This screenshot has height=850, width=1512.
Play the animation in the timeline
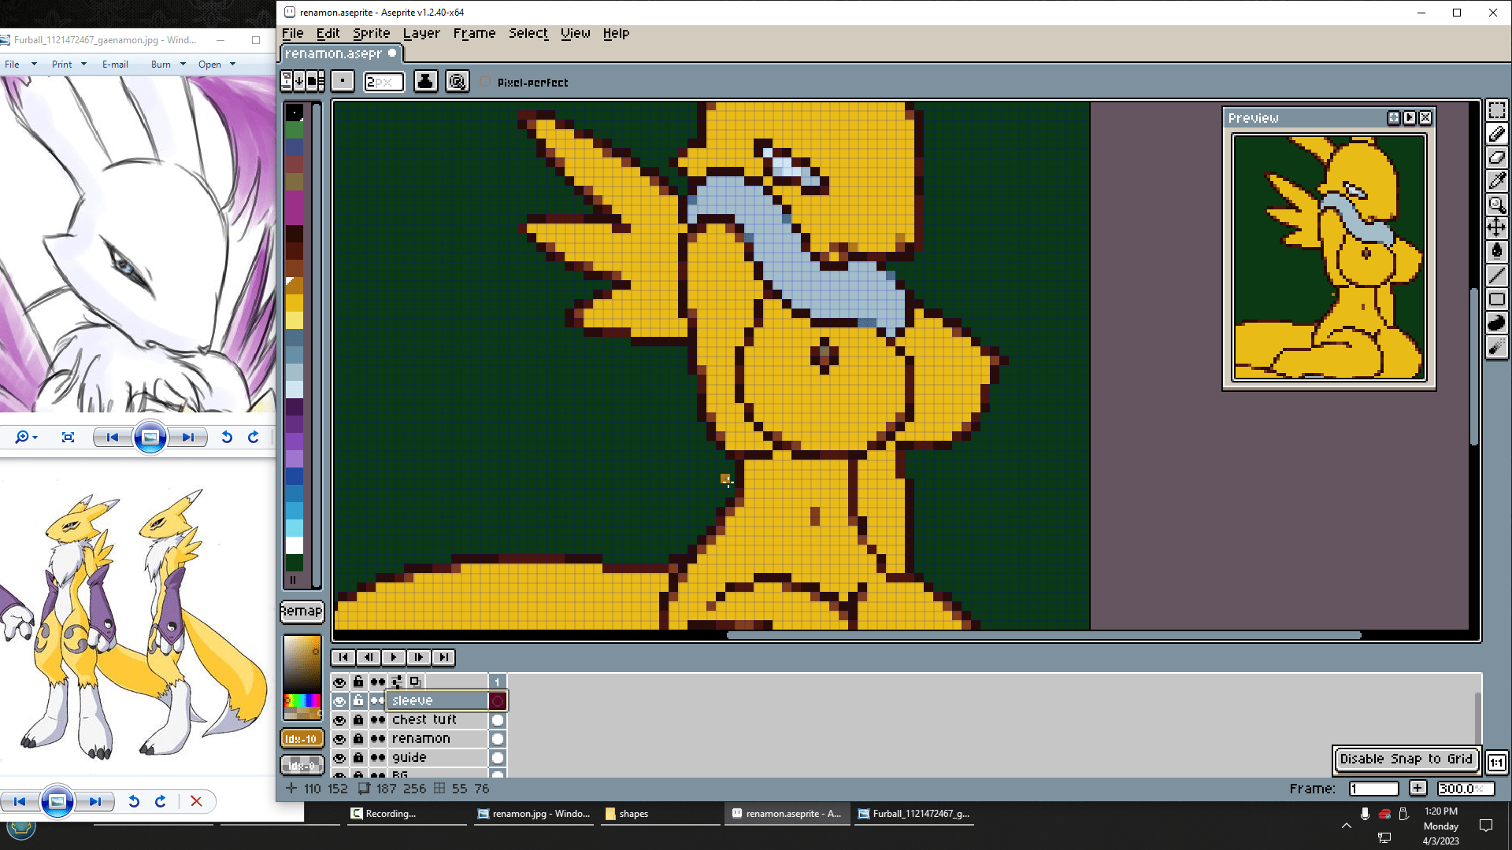(394, 657)
